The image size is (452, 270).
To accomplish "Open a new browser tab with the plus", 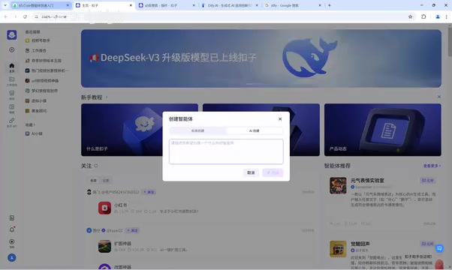I will [329, 5].
